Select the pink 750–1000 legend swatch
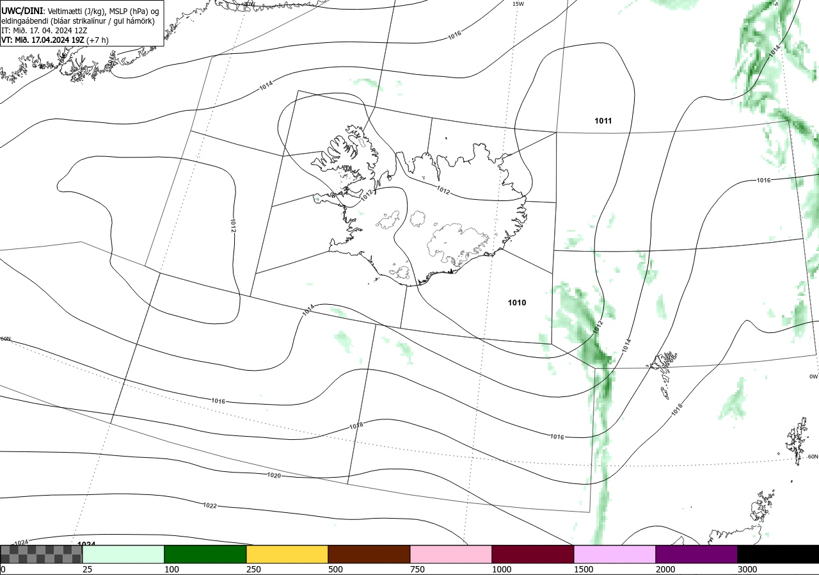The width and height of the screenshot is (819, 575). pos(451,554)
